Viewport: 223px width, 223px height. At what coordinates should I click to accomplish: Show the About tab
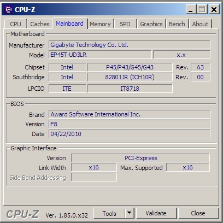point(200,24)
